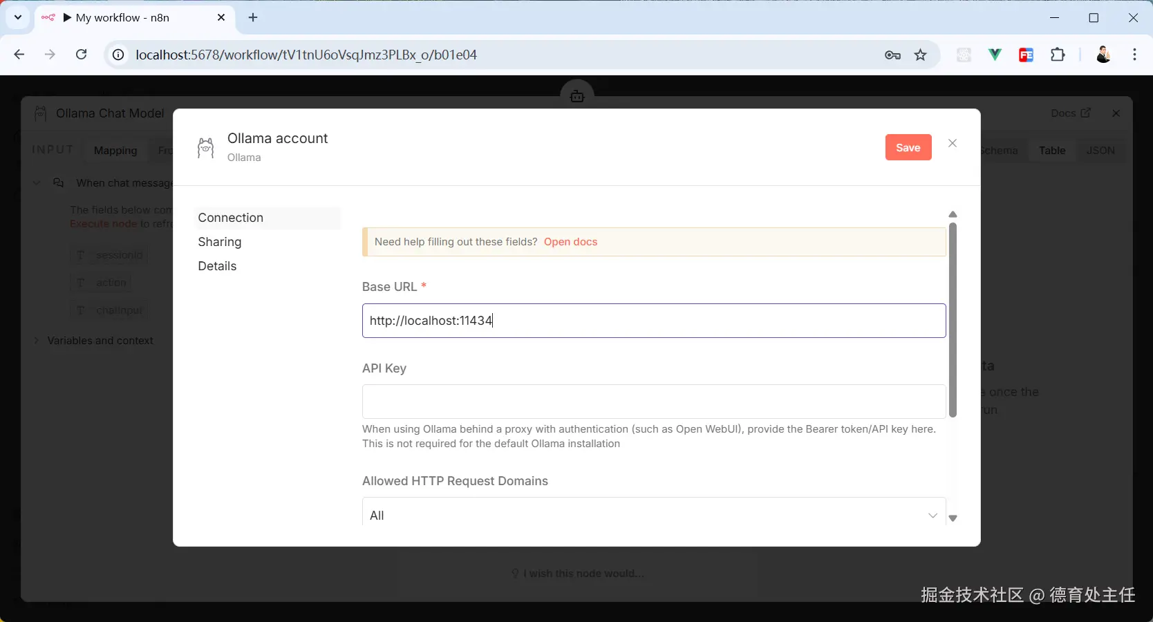
Task: Click the green V extension icon
Action: (995, 55)
